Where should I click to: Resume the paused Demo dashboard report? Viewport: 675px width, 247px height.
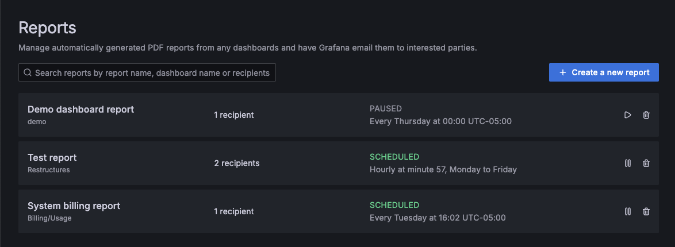tap(627, 115)
